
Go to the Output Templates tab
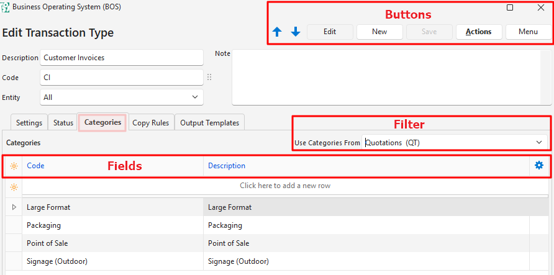tap(209, 123)
